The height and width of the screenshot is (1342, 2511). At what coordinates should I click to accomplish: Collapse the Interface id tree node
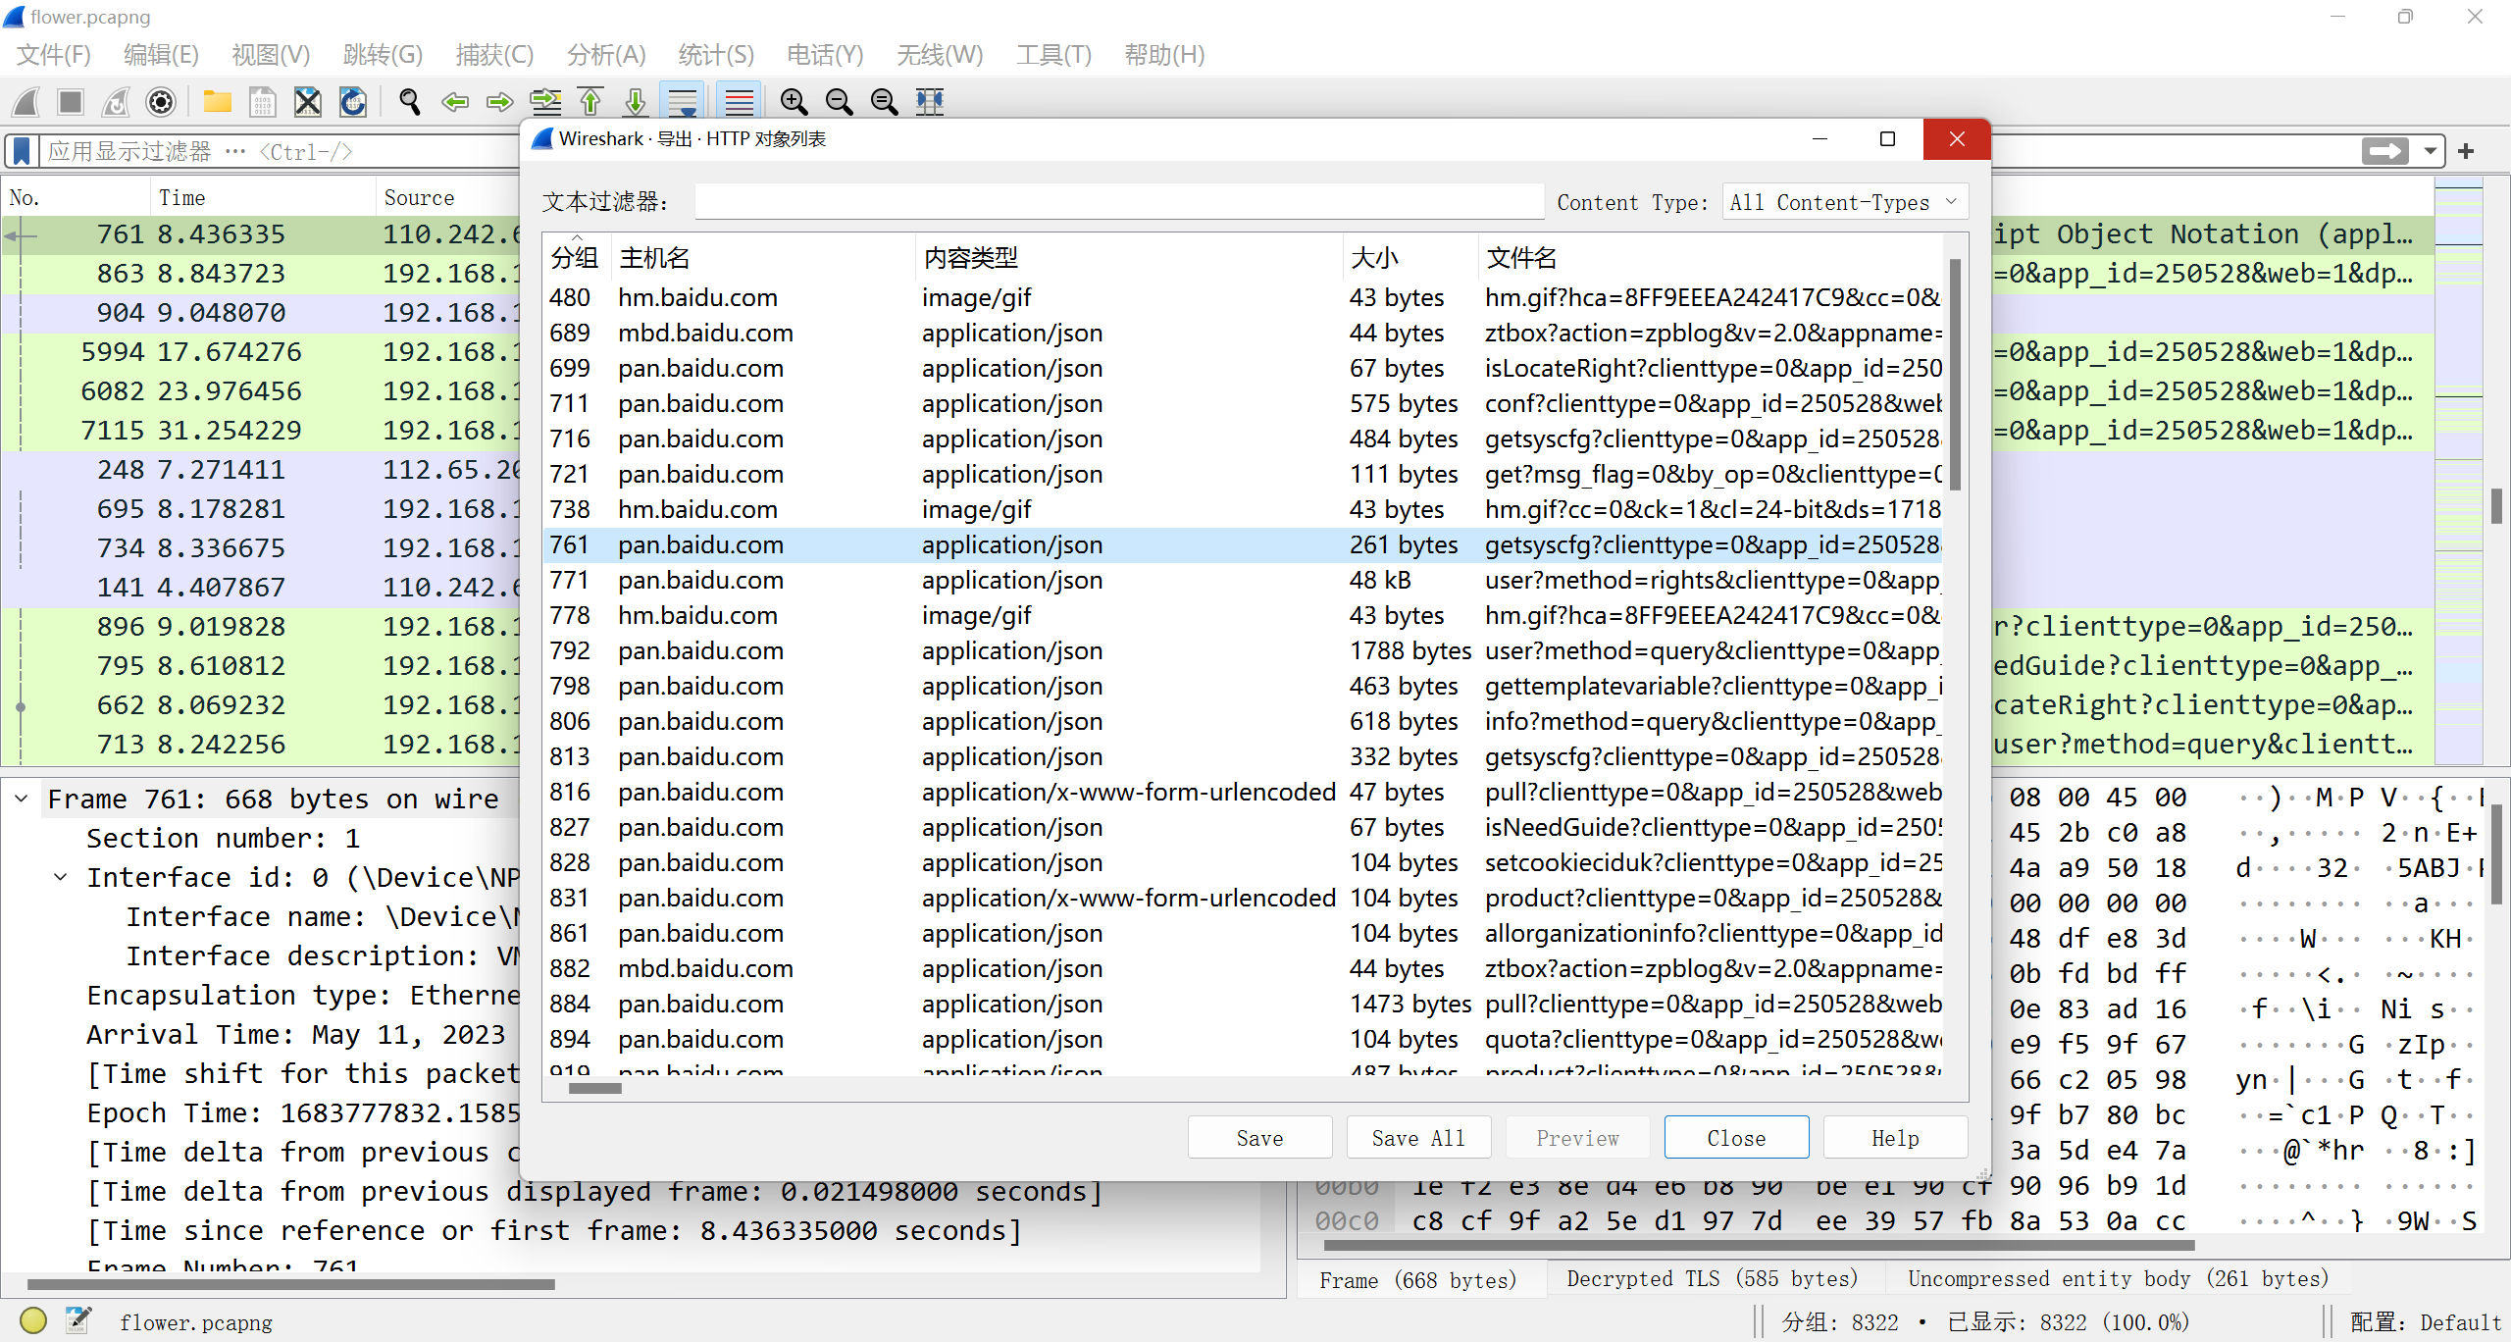[x=61, y=877]
